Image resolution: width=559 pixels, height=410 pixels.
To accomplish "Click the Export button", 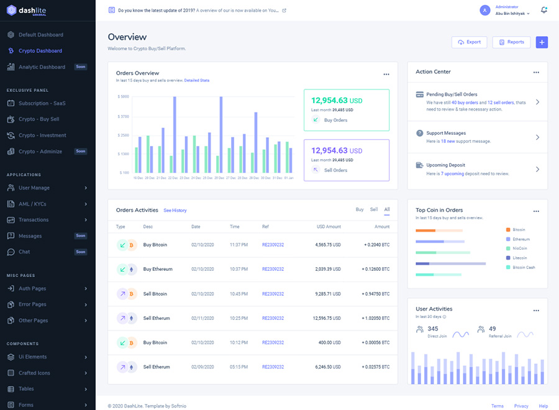I will [468, 42].
